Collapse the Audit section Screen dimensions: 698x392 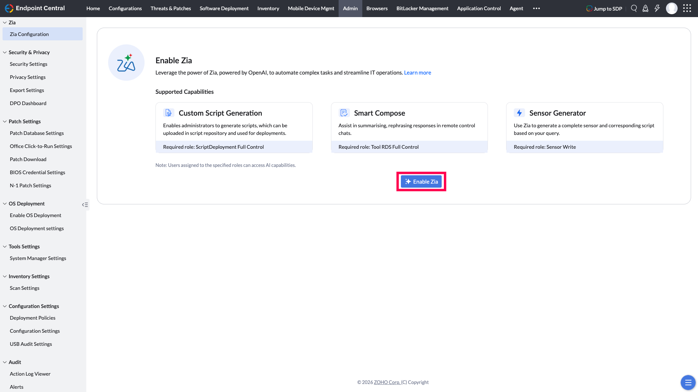click(5, 362)
